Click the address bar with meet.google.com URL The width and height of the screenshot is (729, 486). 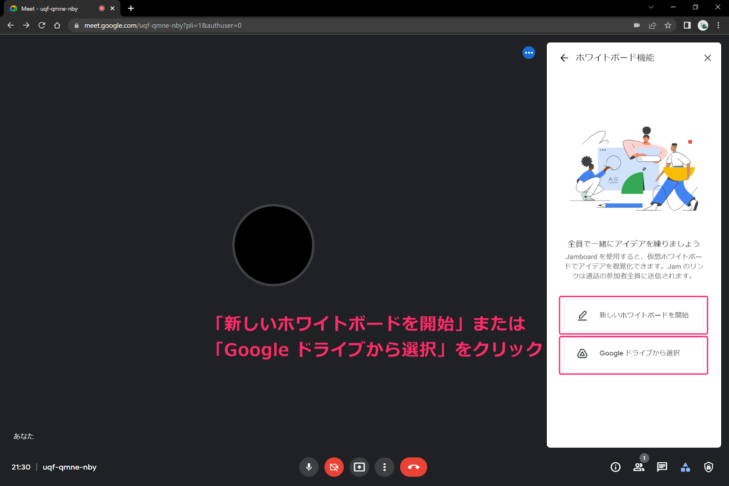click(x=349, y=26)
